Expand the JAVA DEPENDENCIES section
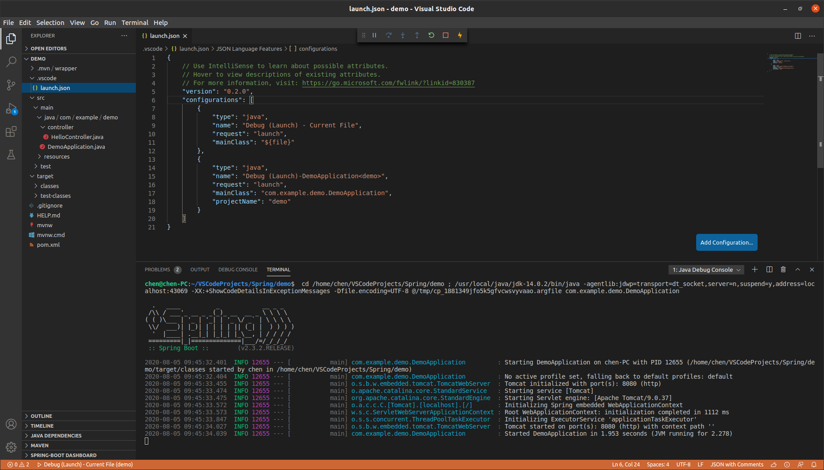The image size is (824, 470). [x=79, y=436]
